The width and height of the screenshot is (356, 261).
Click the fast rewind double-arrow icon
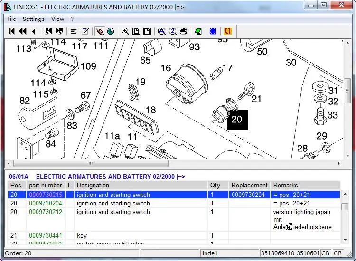(23, 31)
